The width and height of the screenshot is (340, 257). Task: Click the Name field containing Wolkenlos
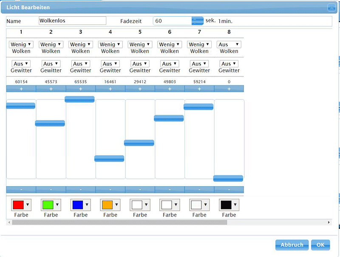(72, 21)
